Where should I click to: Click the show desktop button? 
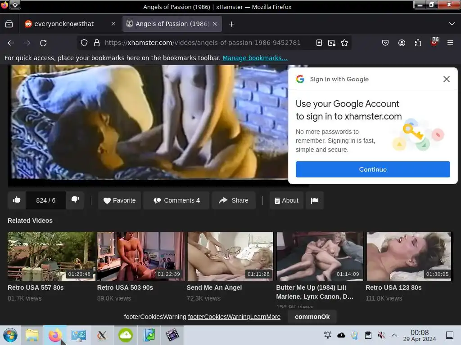[x=450, y=335]
